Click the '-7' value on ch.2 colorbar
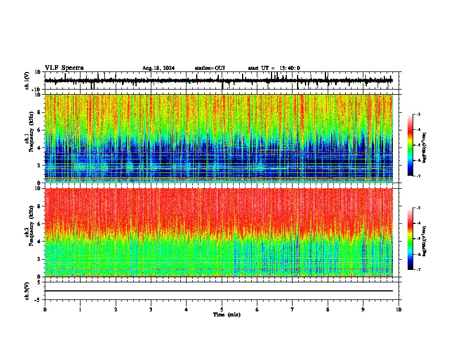Screen dimensions: 449x347 [418, 269]
